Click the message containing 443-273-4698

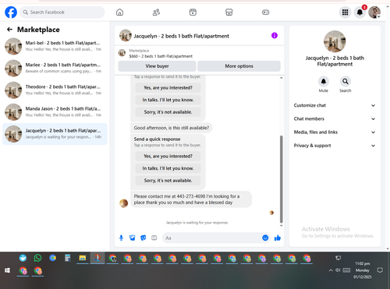tap(191, 199)
